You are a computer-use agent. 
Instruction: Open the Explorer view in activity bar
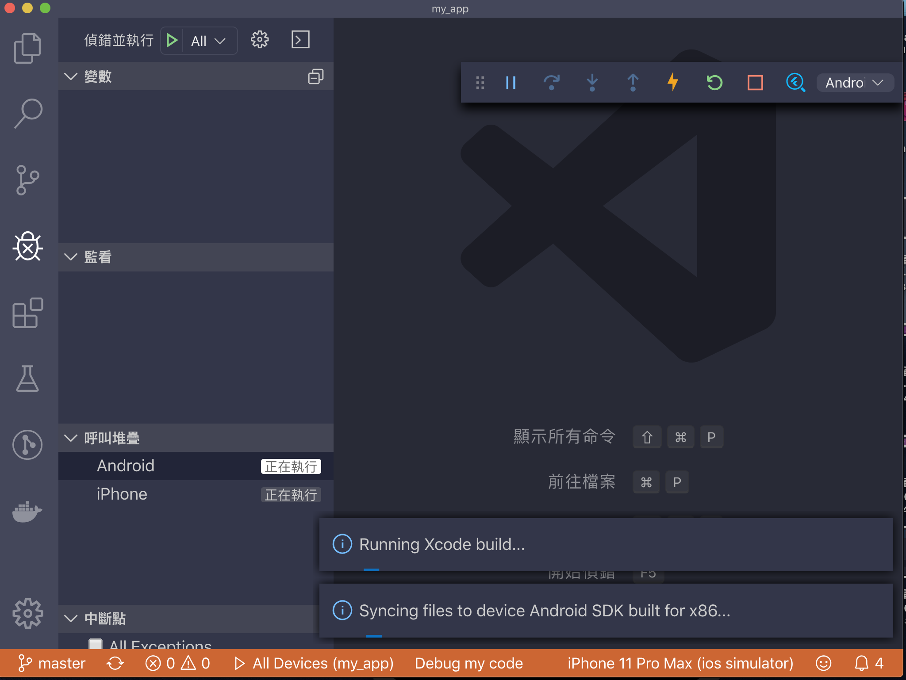(x=27, y=48)
